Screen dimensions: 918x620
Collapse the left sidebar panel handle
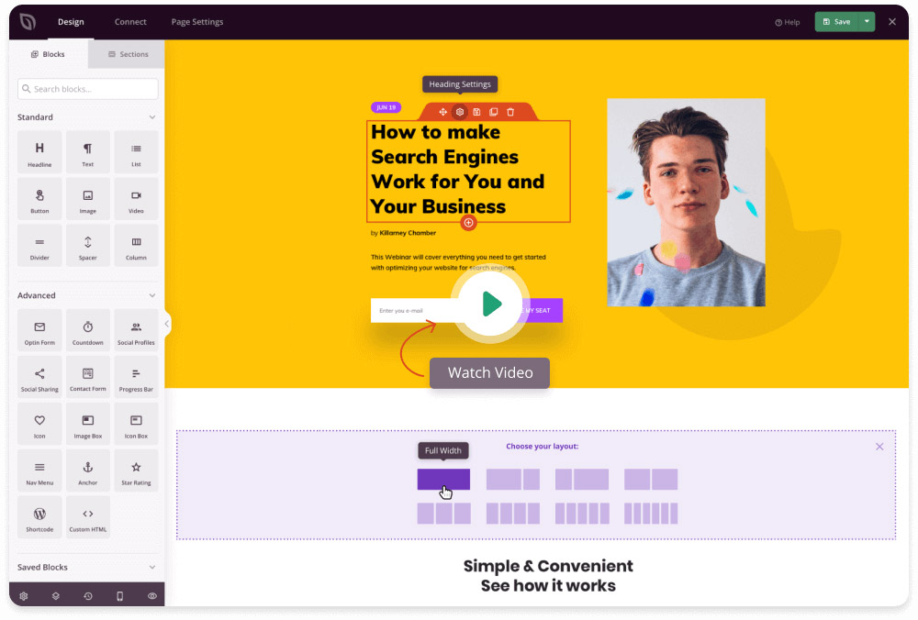click(x=167, y=324)
